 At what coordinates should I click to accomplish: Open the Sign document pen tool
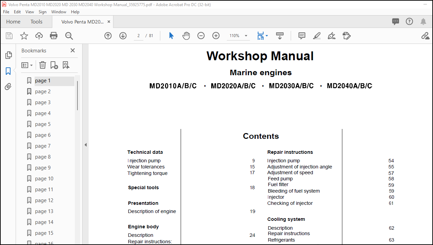pos(332,36)
